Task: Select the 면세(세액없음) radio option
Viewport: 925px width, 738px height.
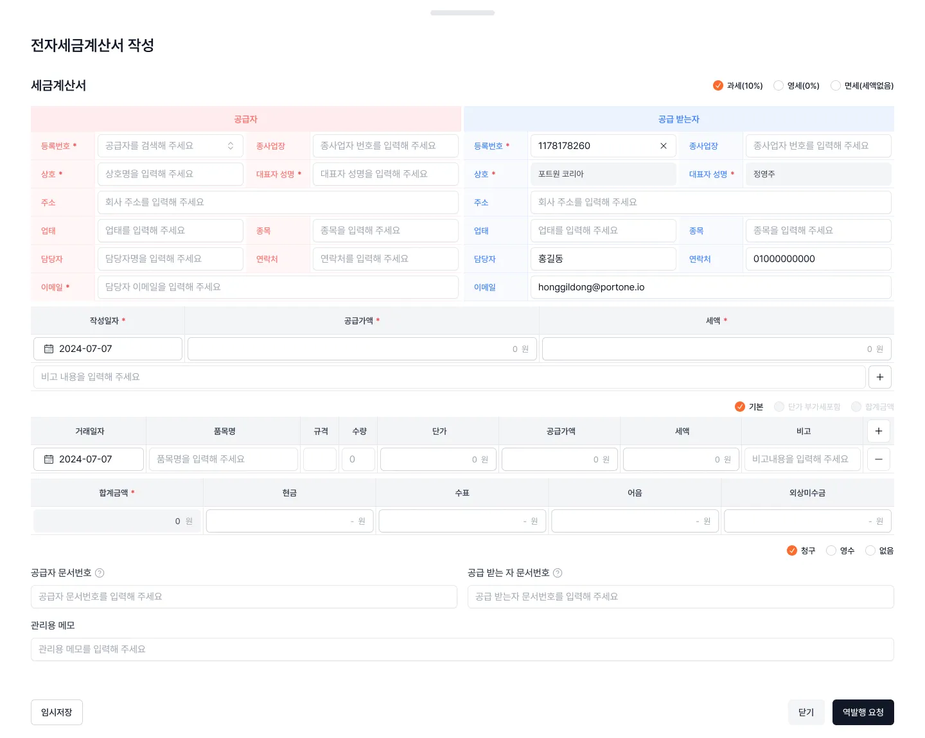Action: click(836, 85)
